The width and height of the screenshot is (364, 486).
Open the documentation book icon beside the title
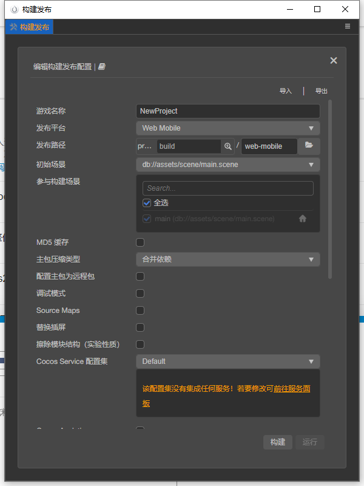point(102,66)
